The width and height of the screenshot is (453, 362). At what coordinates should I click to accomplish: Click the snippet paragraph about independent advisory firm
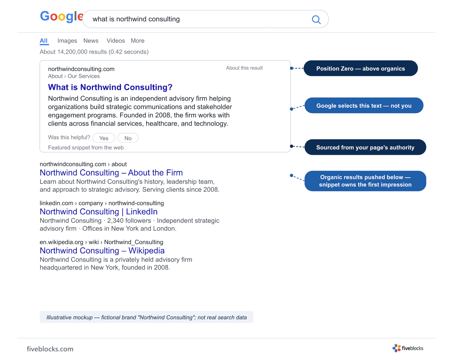pyautogui.click(x=140, y=111)
